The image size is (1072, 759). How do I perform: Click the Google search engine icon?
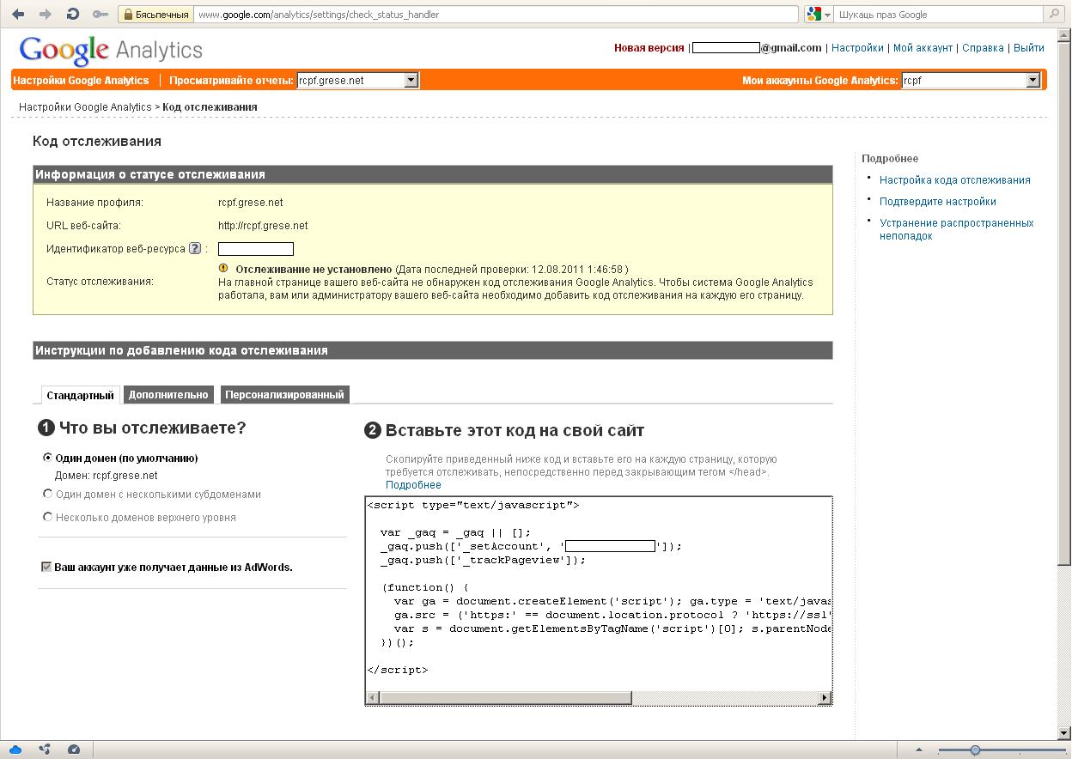(x=814, y=15)
